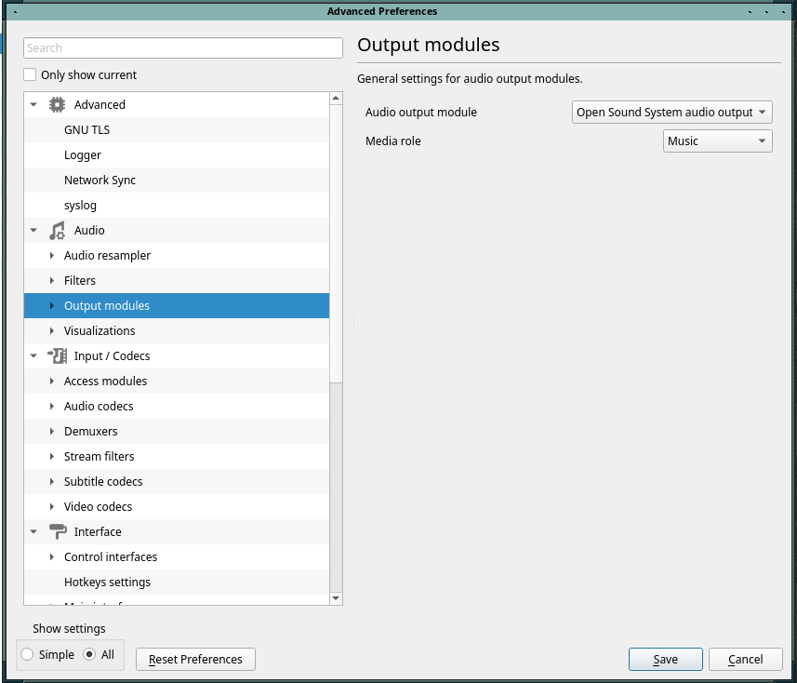Click the tree scrollbar down arrow
The image size is (797, 683).
coord(336,598)
